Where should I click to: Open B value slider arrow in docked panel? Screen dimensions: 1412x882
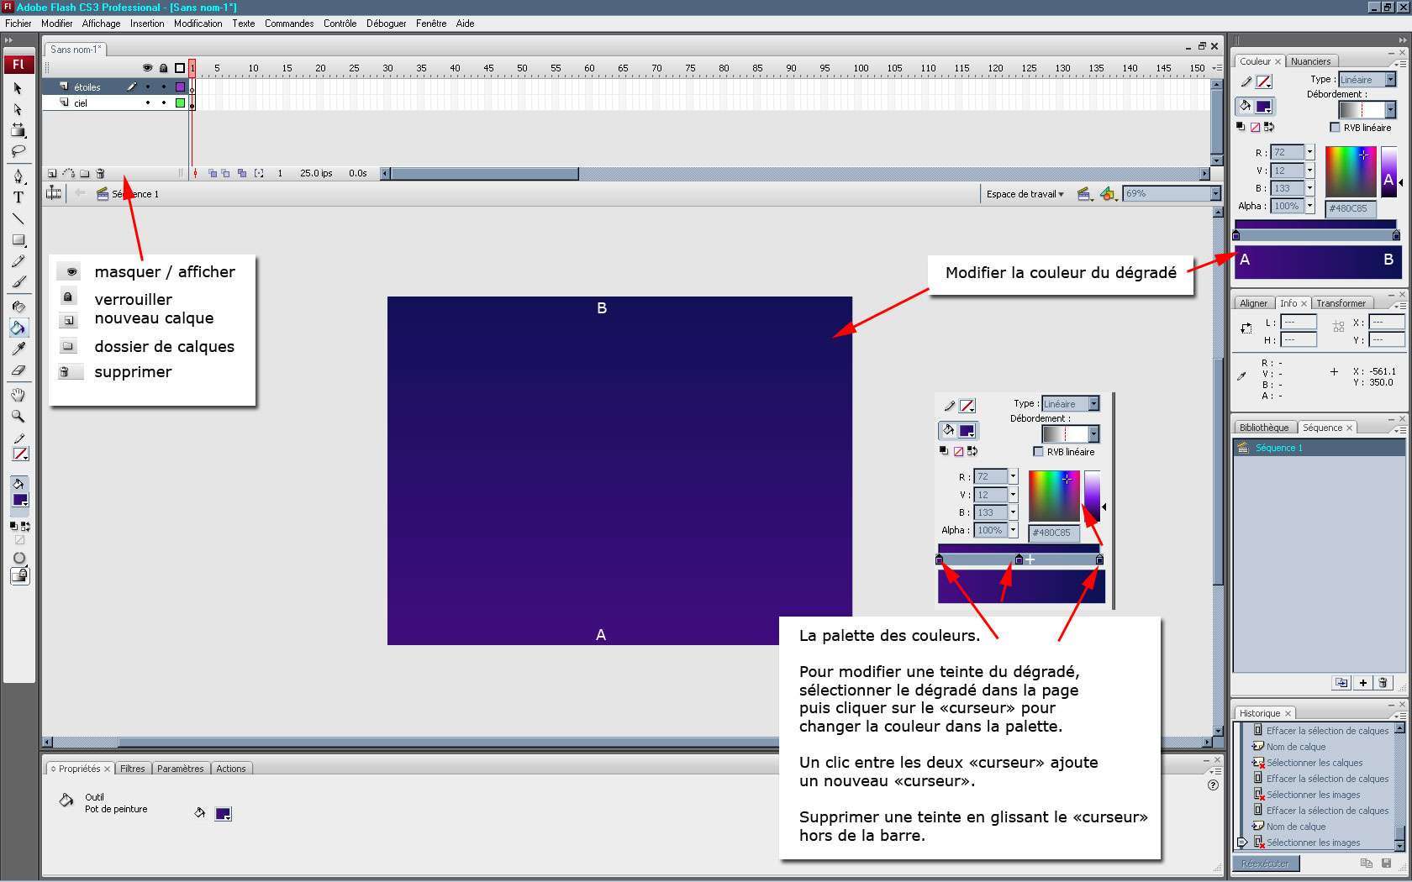[1309, 188]
